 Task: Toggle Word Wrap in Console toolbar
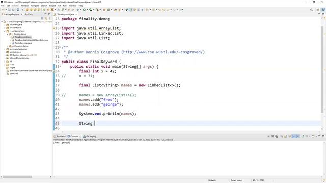coord(289,136)
